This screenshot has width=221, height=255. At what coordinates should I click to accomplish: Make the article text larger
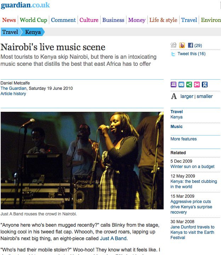click(x=187, y=96)
